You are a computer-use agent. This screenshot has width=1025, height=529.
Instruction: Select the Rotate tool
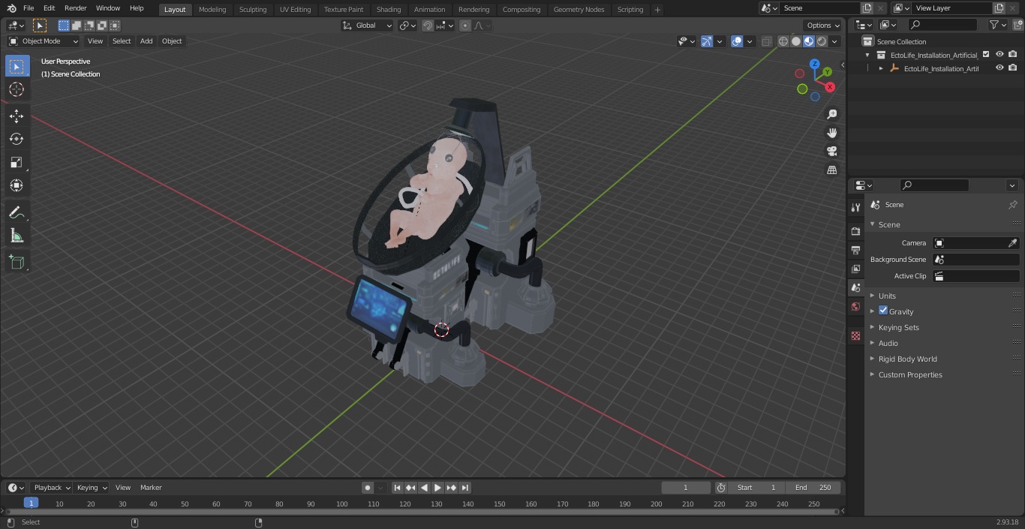[17, 139]
